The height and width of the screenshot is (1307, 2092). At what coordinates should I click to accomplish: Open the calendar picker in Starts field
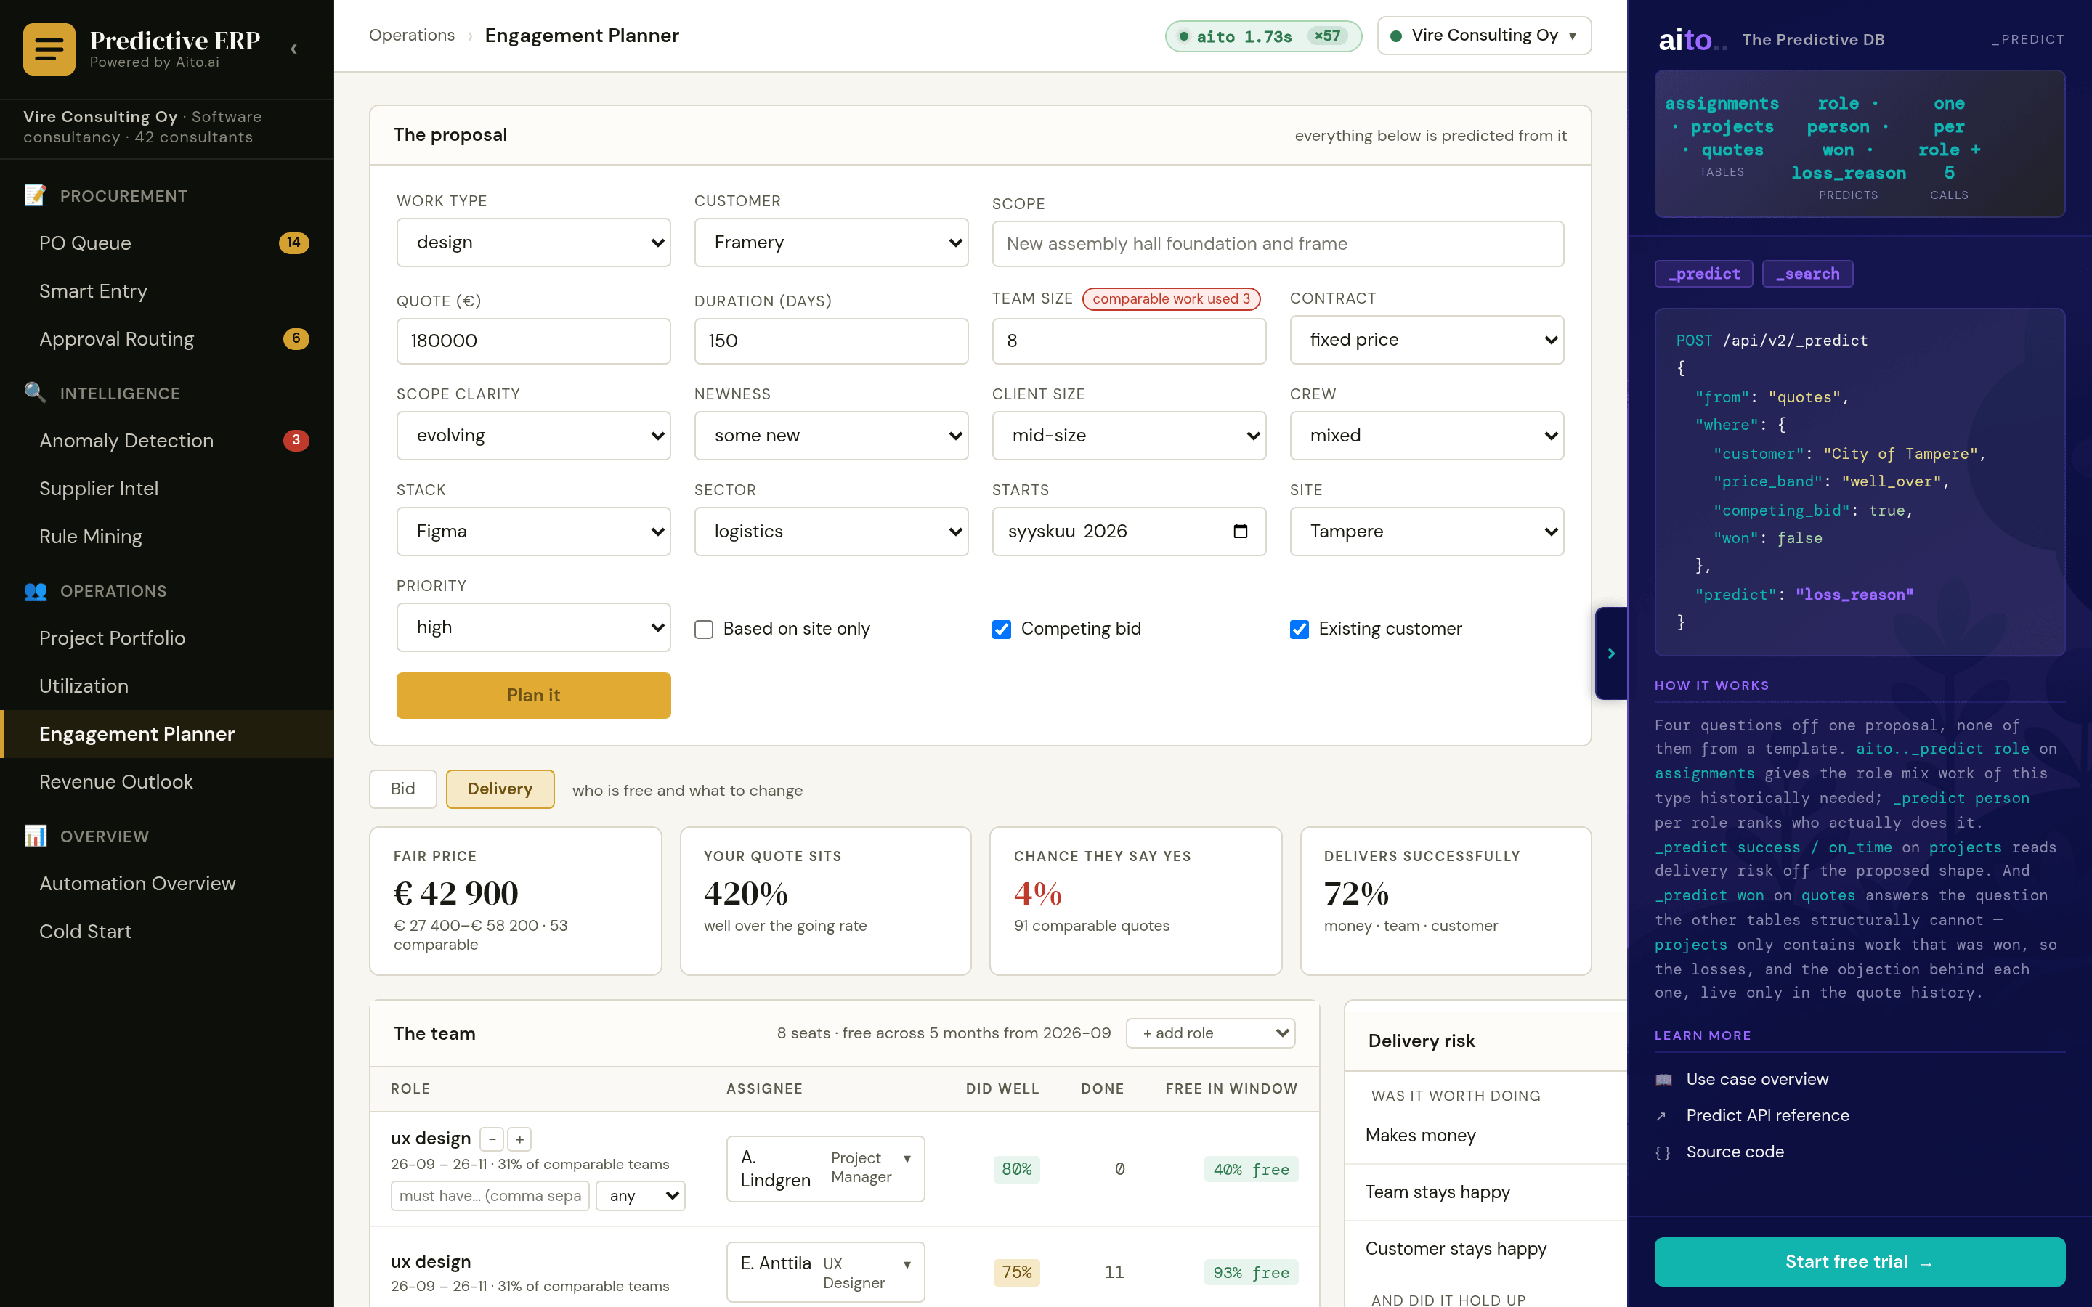[1240, 531]
